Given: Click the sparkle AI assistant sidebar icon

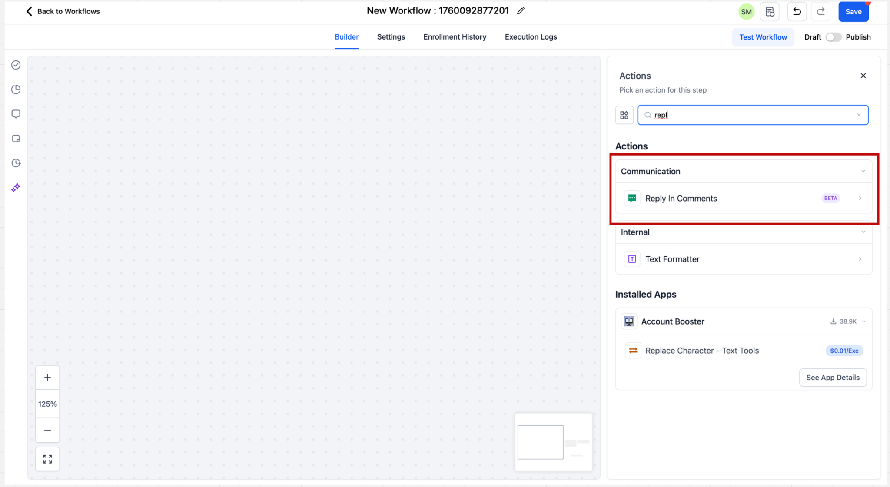Looking at the screenshot, I should click(16, 188).
